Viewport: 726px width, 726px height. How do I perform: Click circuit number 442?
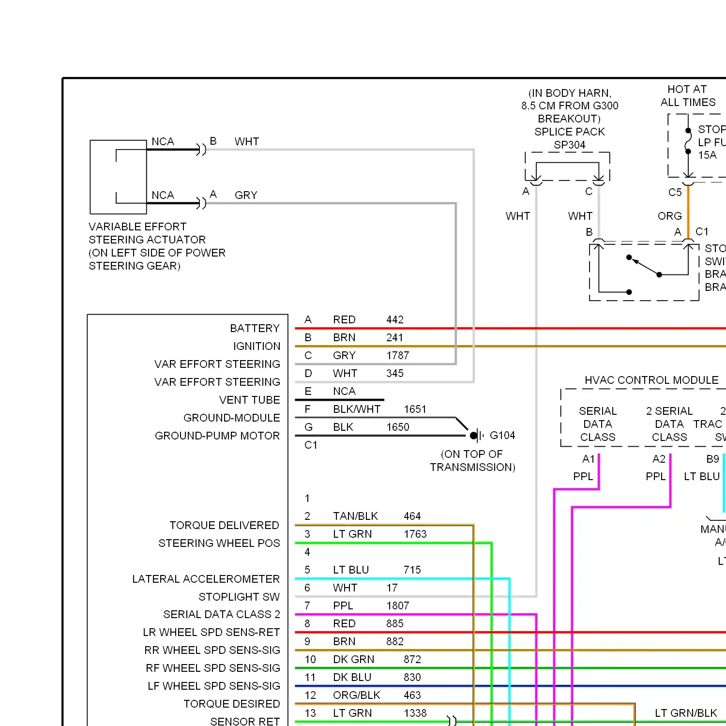click(395, 319)
